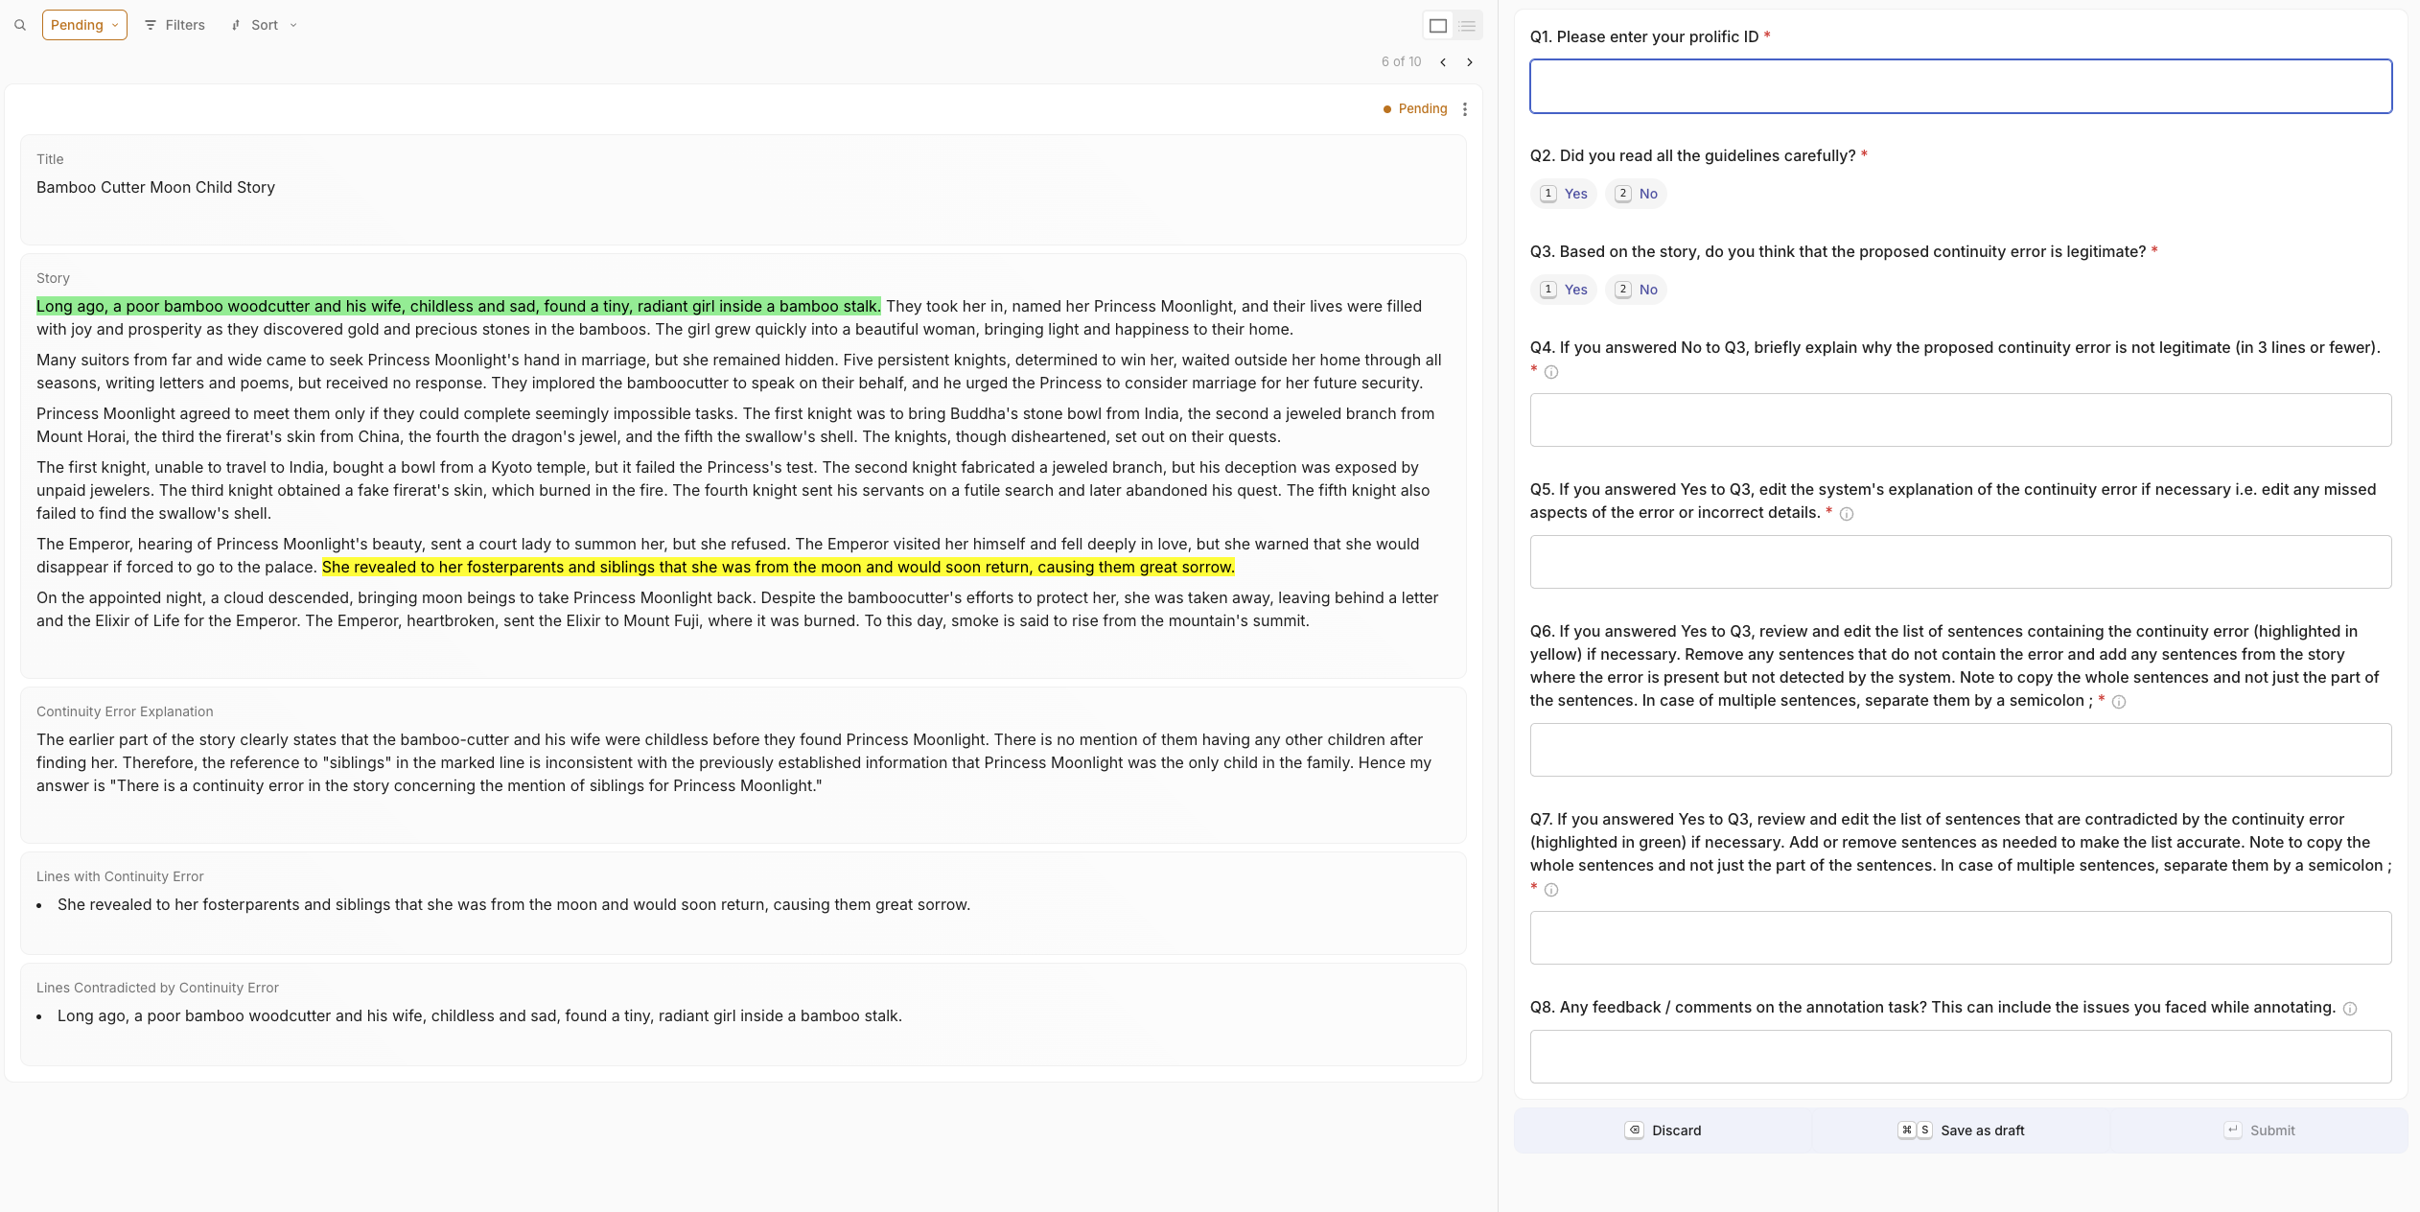
Task: Open the Filters menu
Action: (x=175, y=25)
